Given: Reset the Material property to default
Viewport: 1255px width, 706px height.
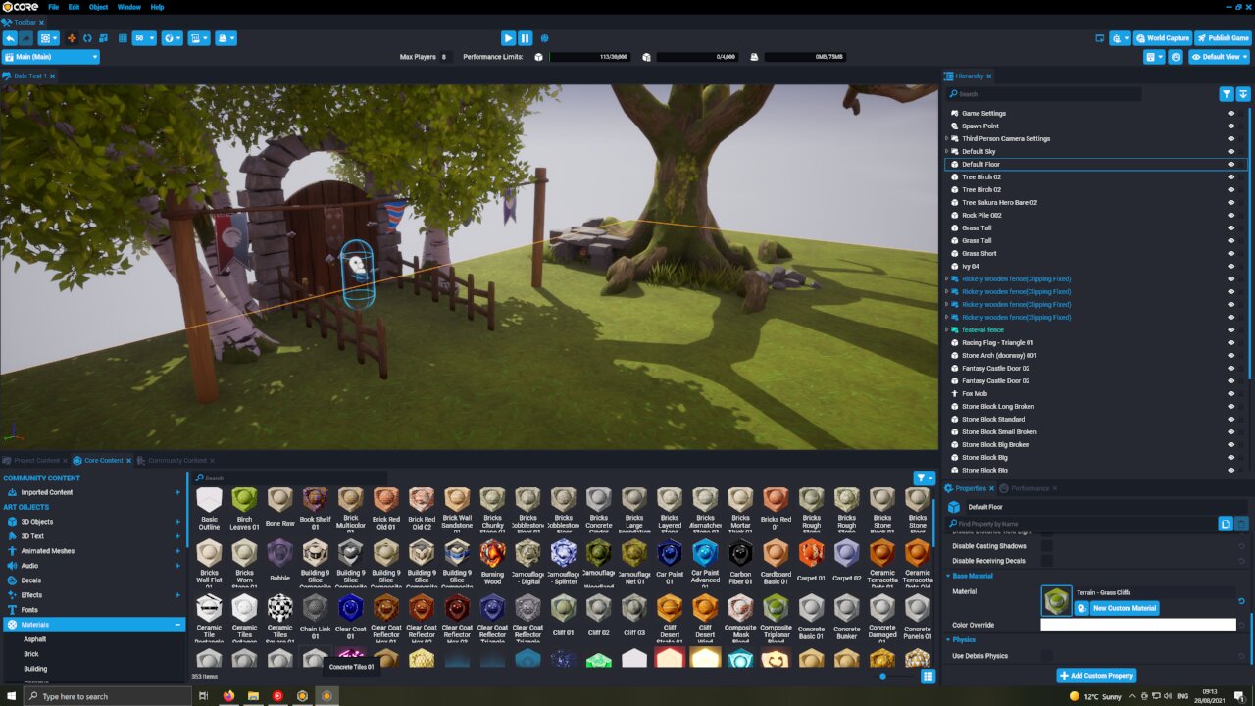Looking at the screenshot, I should click(x=1241, y=601).
